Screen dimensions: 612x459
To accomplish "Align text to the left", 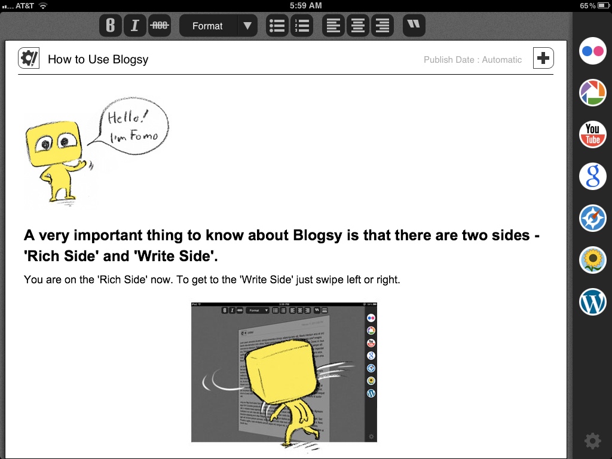I will [x=333, y=26].
